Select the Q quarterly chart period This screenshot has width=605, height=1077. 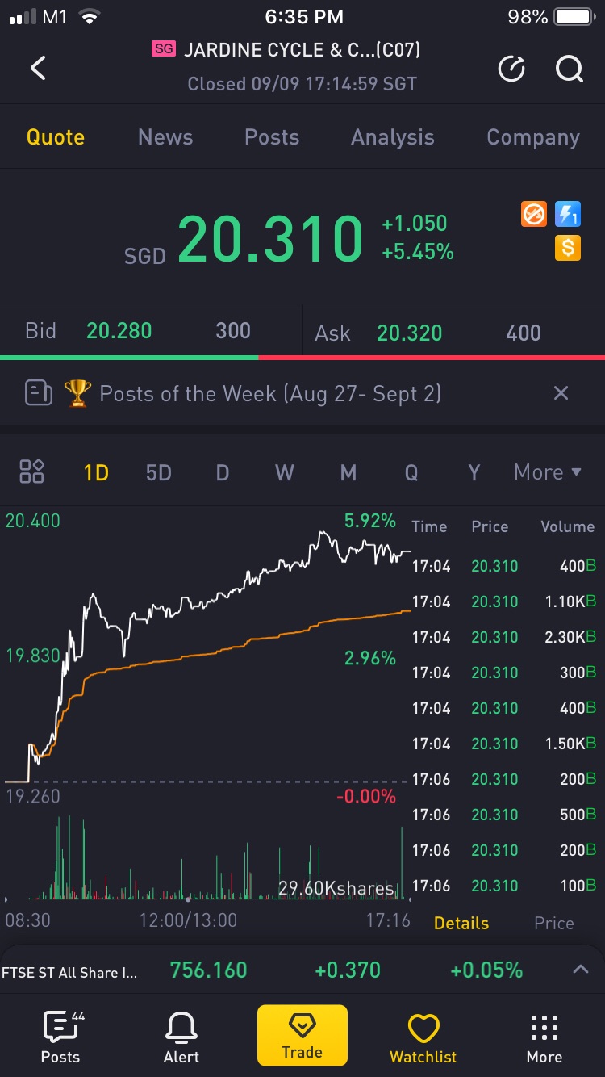pos(411,472)
